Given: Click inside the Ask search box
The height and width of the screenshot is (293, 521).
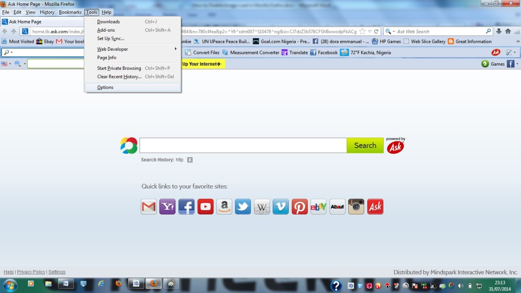Looking at the screenshot, I should tap(242, 145).
